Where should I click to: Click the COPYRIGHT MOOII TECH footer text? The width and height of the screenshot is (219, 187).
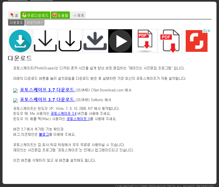click(164, 186)
